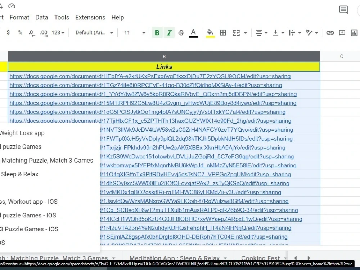Expand horizontal align dropdown arrow
360x270 pixels.
click(266, 33)
